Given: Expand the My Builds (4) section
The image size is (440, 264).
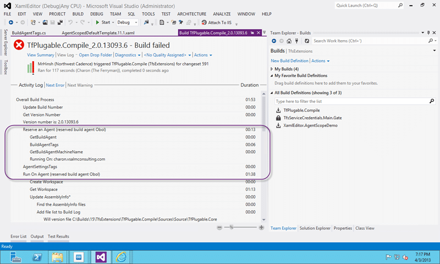Looking at the screenshot, I should pyautogui.click(x=272, y=69).
